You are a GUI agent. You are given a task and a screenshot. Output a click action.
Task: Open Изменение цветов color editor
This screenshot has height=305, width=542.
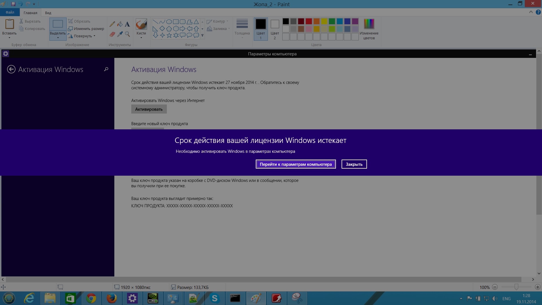pyautogui.click(x=369, y=29)
